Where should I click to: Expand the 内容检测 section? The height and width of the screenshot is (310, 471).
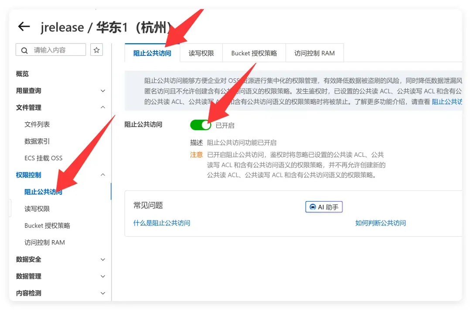point(103,293)
